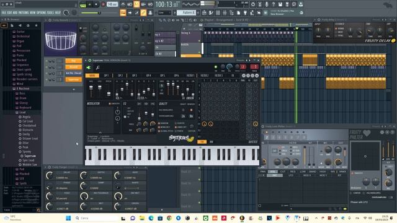397x223 pixels.
Task: Open the FILE menu
Action: click(x=4, y=12)
